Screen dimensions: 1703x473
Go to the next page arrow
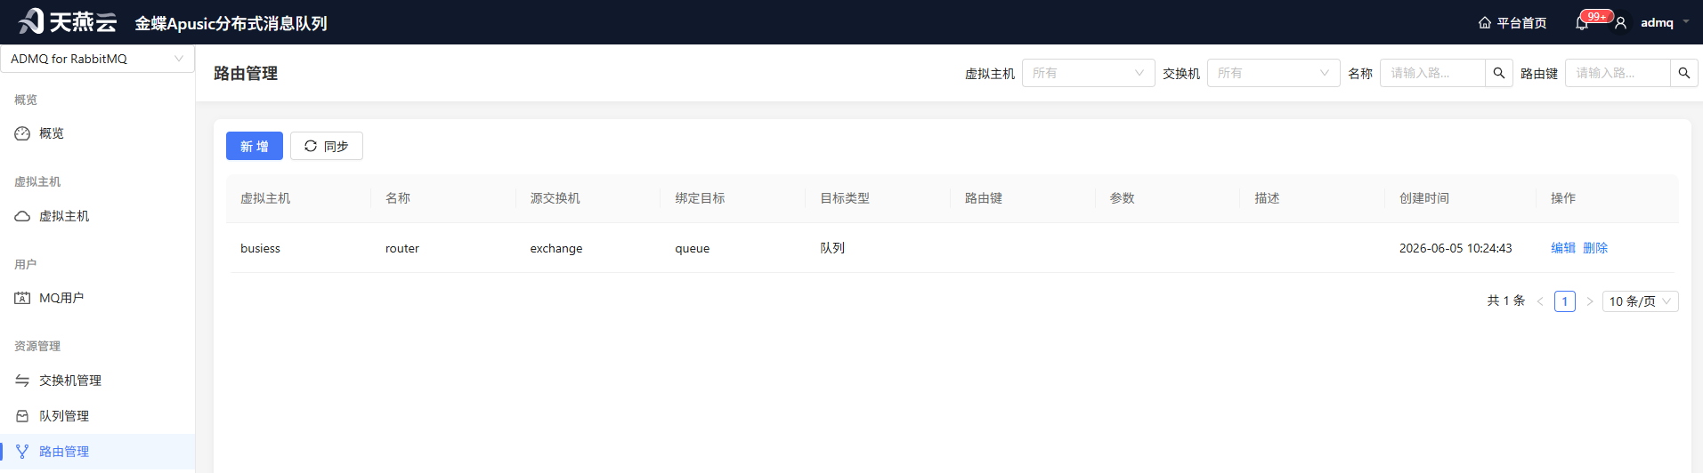coord(1590,301)
